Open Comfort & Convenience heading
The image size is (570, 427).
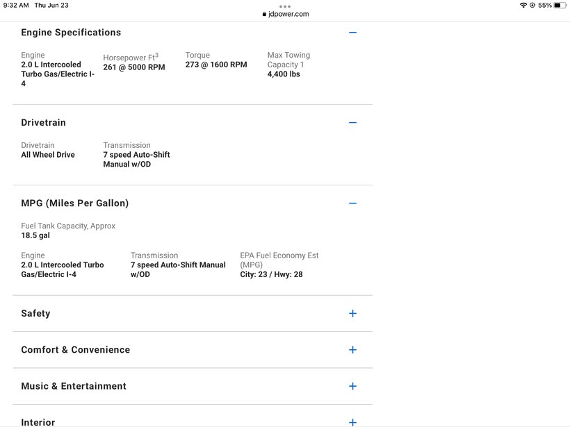(75, 350)
